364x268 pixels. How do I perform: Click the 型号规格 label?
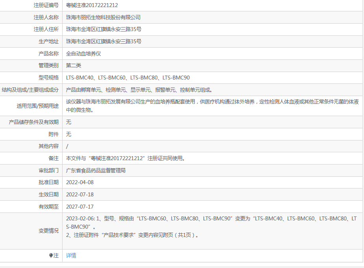point(48,78)
